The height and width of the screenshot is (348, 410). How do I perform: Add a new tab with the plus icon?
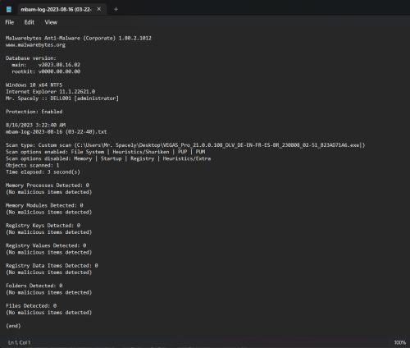116,9
